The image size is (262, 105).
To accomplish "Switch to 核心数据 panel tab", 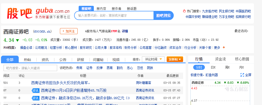I will (x=242, y=59).
